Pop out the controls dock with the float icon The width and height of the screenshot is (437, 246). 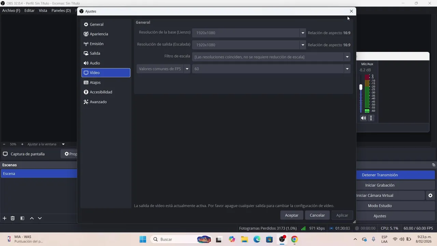[x=434, y=165]
